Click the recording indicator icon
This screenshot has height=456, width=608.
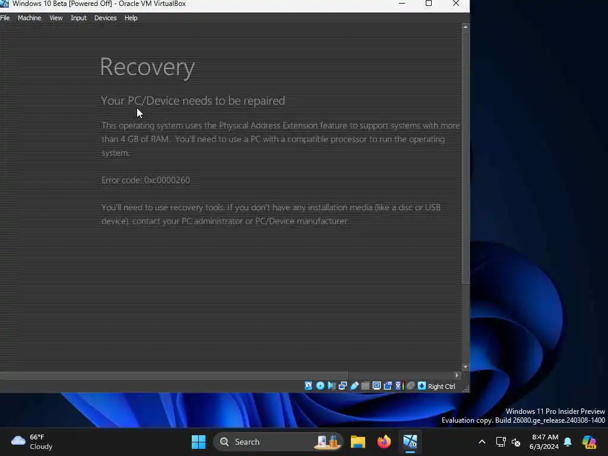pos(388,385)
